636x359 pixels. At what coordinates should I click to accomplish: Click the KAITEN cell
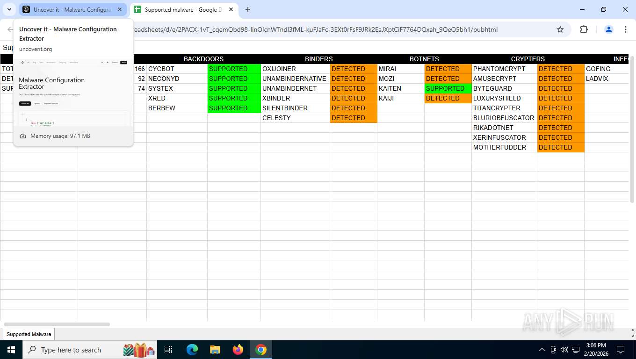click(x=401, y=88)
